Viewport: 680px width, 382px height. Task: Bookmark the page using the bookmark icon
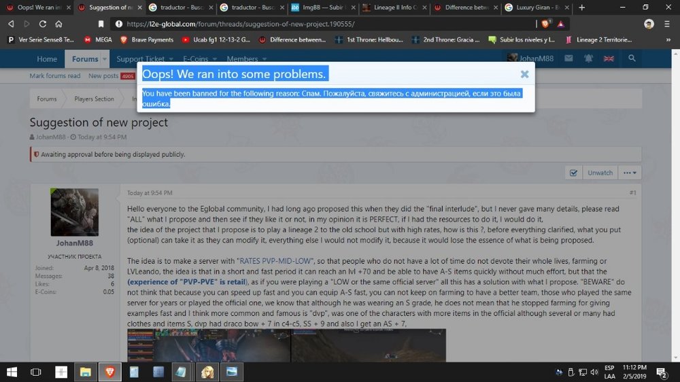tap(100, 24)
